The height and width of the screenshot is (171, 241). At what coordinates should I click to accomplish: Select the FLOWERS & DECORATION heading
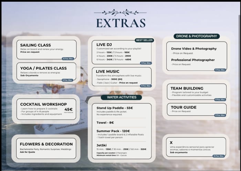click(x=46, y=144)
